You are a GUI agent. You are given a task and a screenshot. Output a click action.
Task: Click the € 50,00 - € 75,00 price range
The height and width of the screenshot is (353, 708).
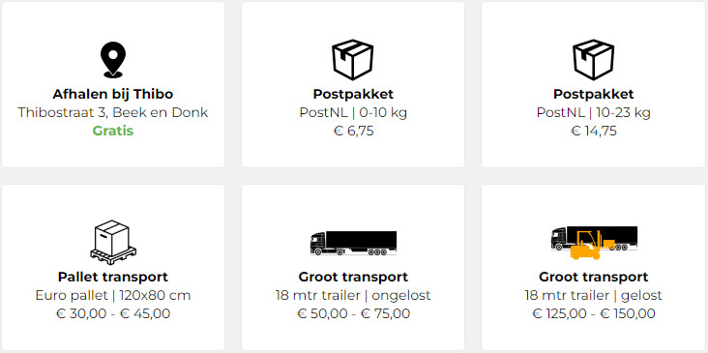pyautogui.click(x=353, y=313)
